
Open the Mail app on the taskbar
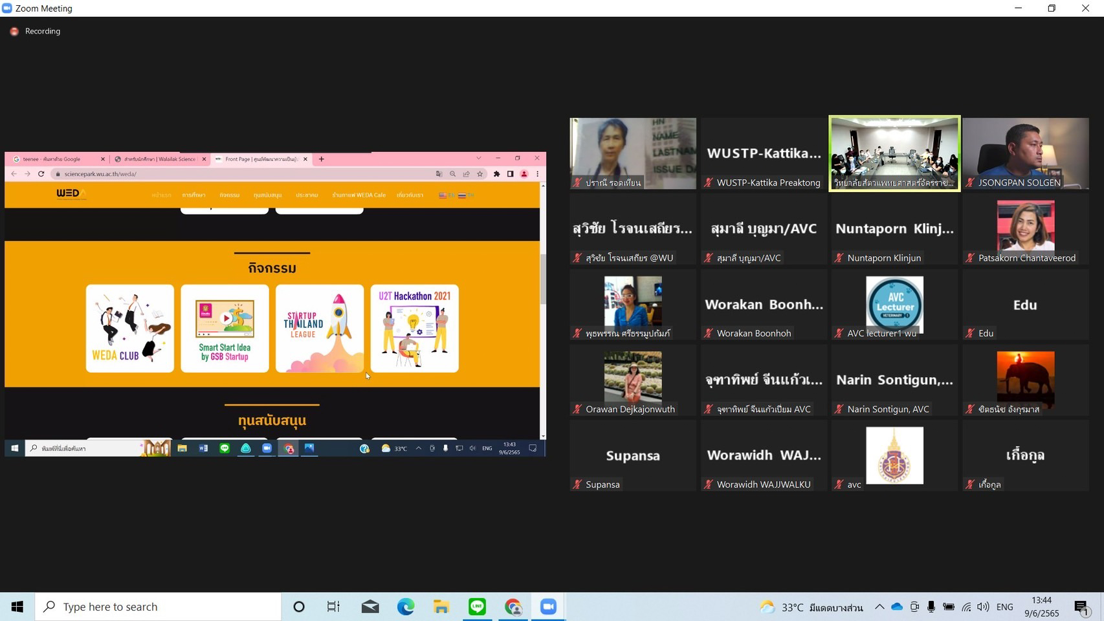[x=370, y=607]
